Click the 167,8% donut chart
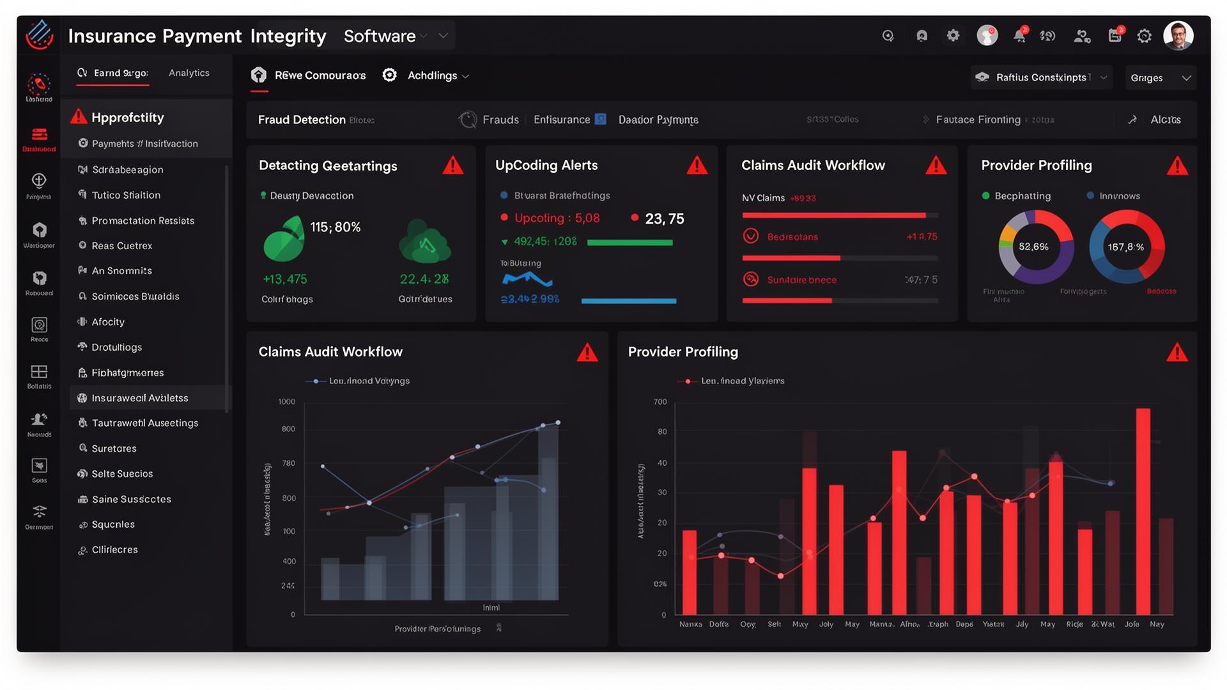The width and height of the screenshot is (1227, 690). click(1127, 247)
